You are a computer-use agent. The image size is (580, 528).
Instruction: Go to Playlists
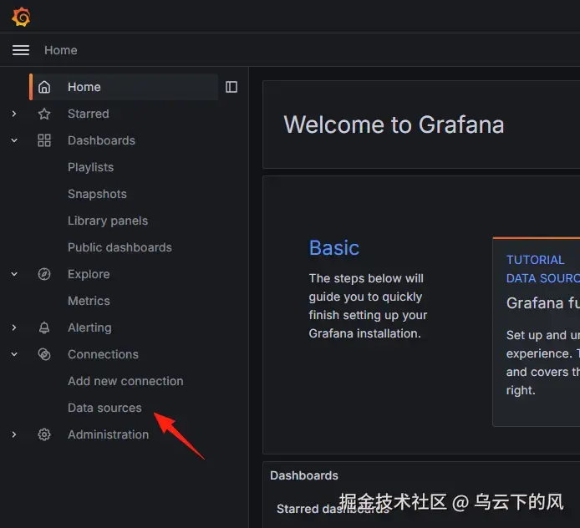(x=90, y=167)
